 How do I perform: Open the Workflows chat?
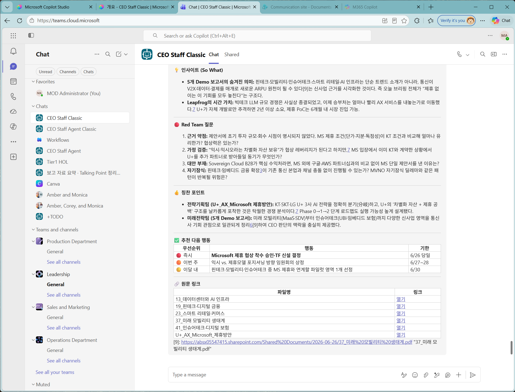(x=80, y=140)
